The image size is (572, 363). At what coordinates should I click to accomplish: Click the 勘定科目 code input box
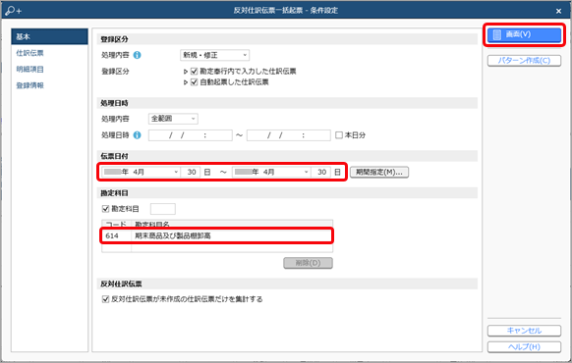coord(163,209)
